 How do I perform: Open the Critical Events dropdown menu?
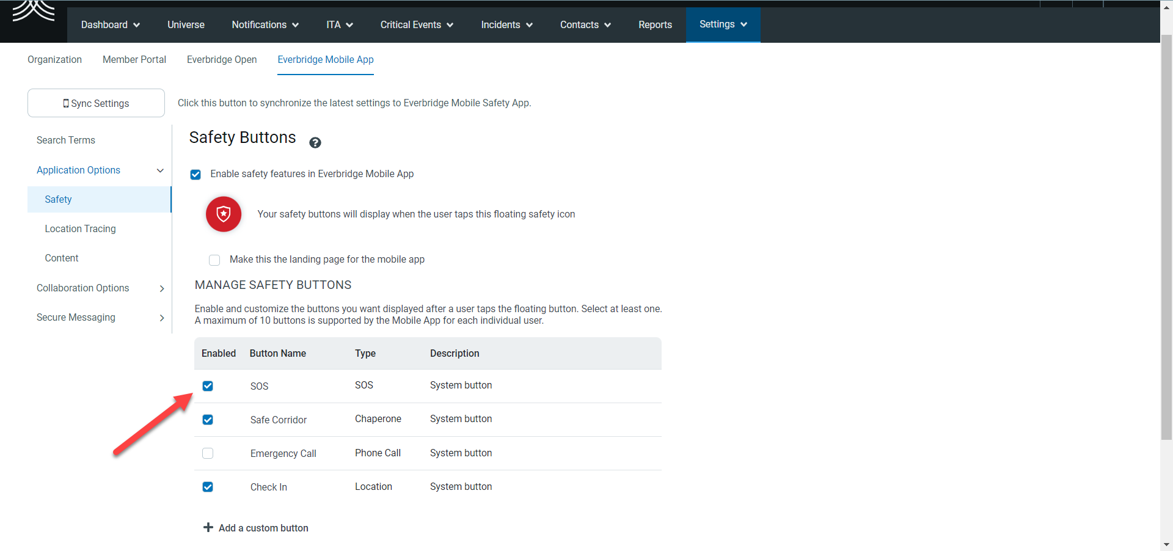point(416,25)
